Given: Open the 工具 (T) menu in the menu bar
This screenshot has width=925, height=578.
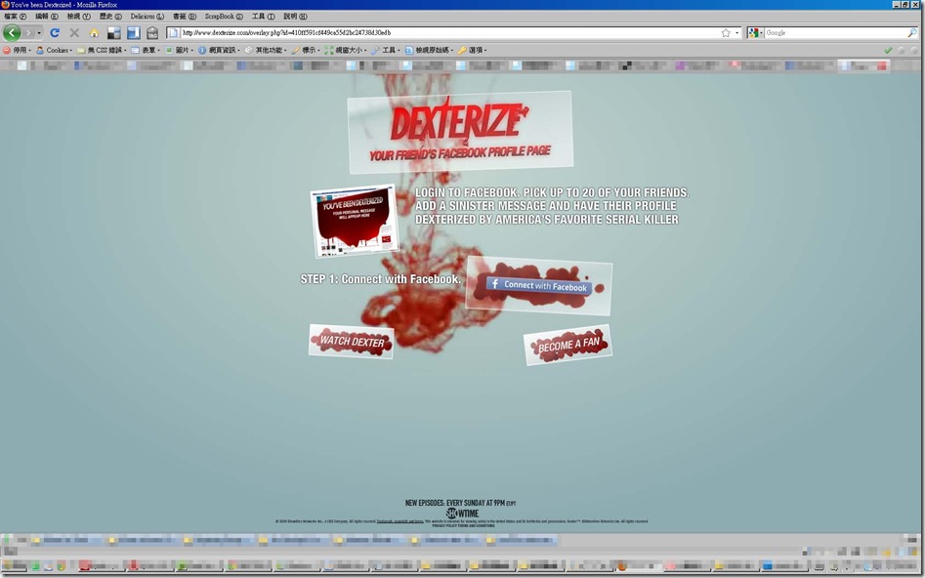Looking at the screenshot, I should pos(263,16).
